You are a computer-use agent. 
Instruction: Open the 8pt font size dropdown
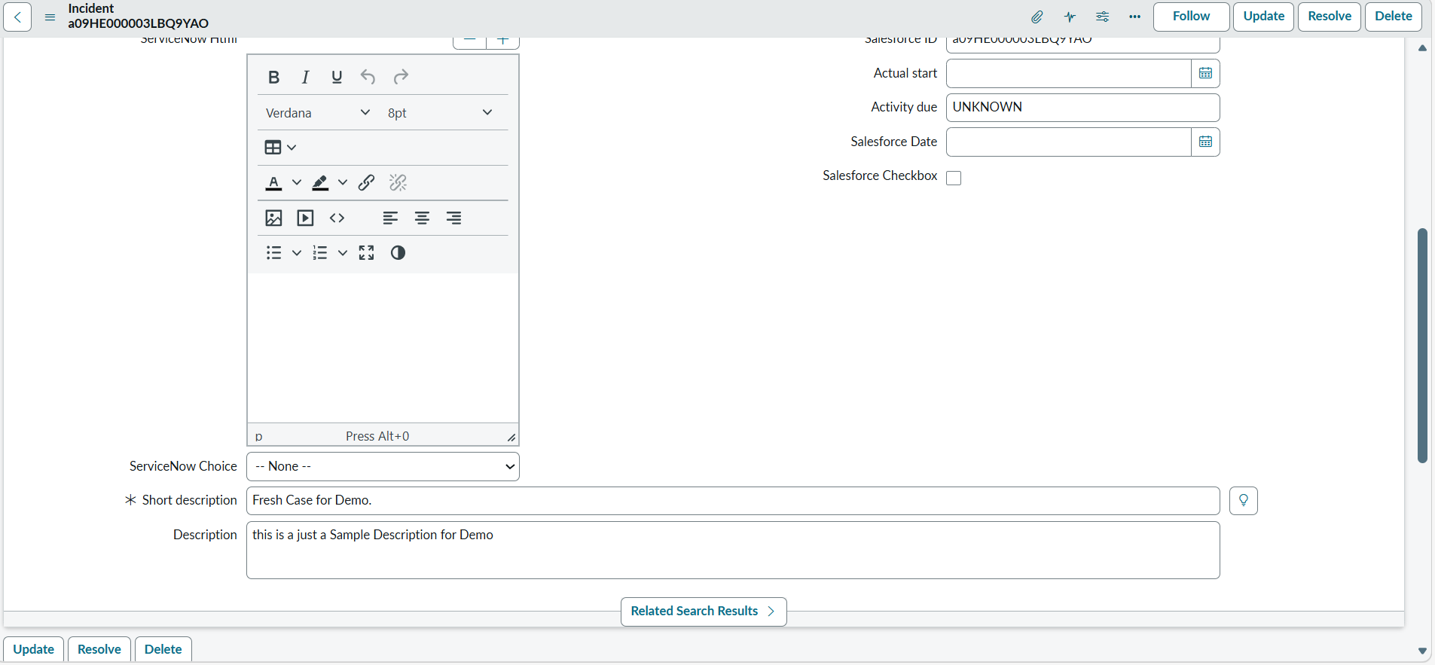coord(440,112)
